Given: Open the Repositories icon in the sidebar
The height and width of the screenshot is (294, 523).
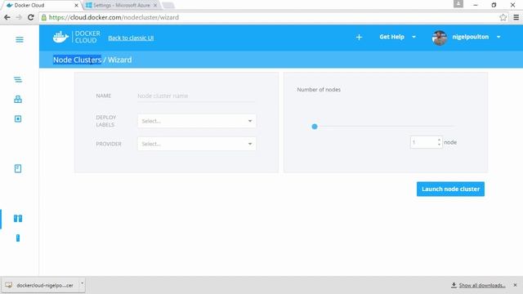Looking at the screenshot, I should (18, 168).
